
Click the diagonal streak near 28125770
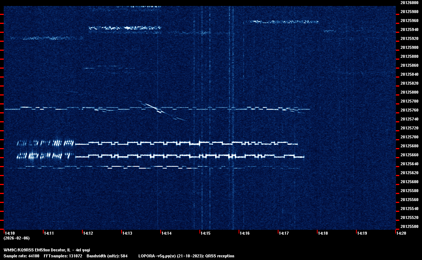point(153,107)
